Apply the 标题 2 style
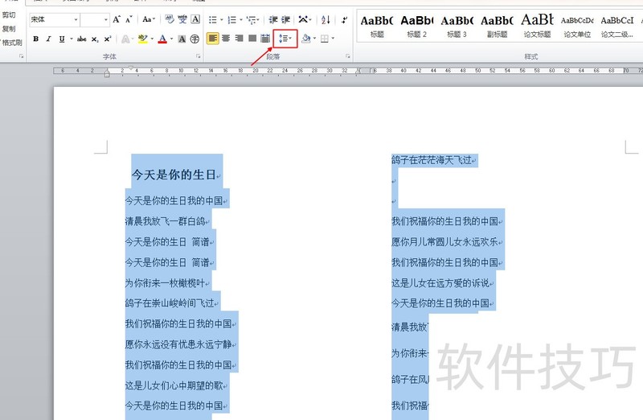 click(x=416, y=26)
